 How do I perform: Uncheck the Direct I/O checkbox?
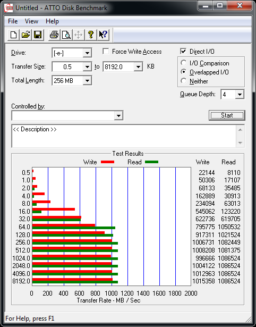(x=183, y=51)
